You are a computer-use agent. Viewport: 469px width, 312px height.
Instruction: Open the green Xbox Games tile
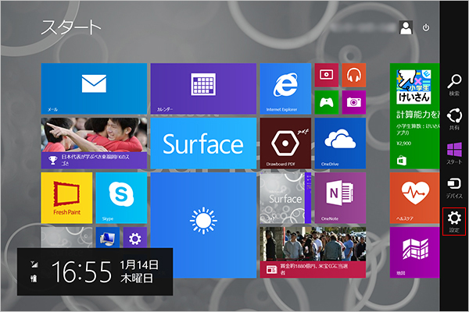coord(326,102)
